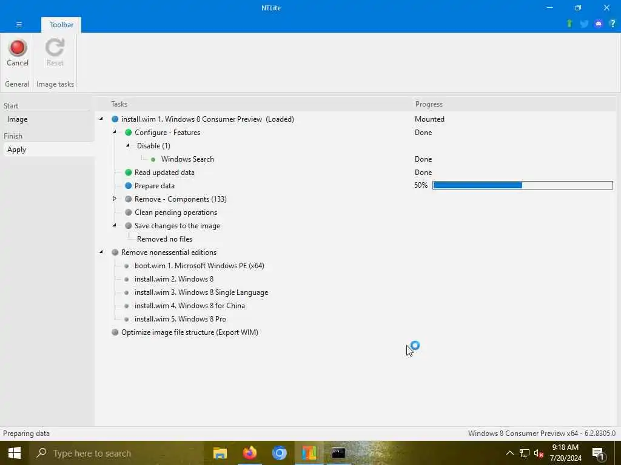Select Clean pending operations row
The width and height of the screenshot is (621, 465).
176,213
